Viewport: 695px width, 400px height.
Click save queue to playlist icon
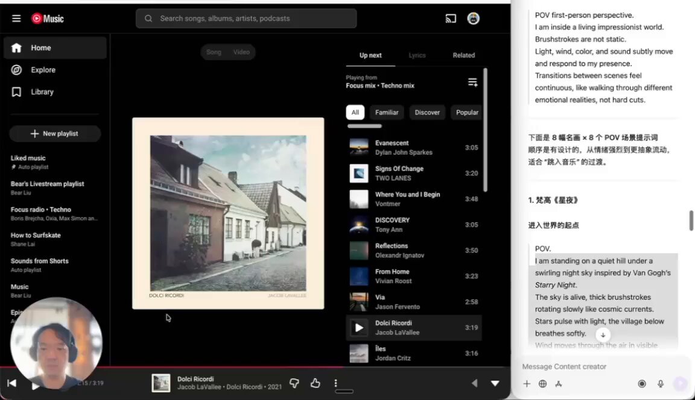(472, 83)
